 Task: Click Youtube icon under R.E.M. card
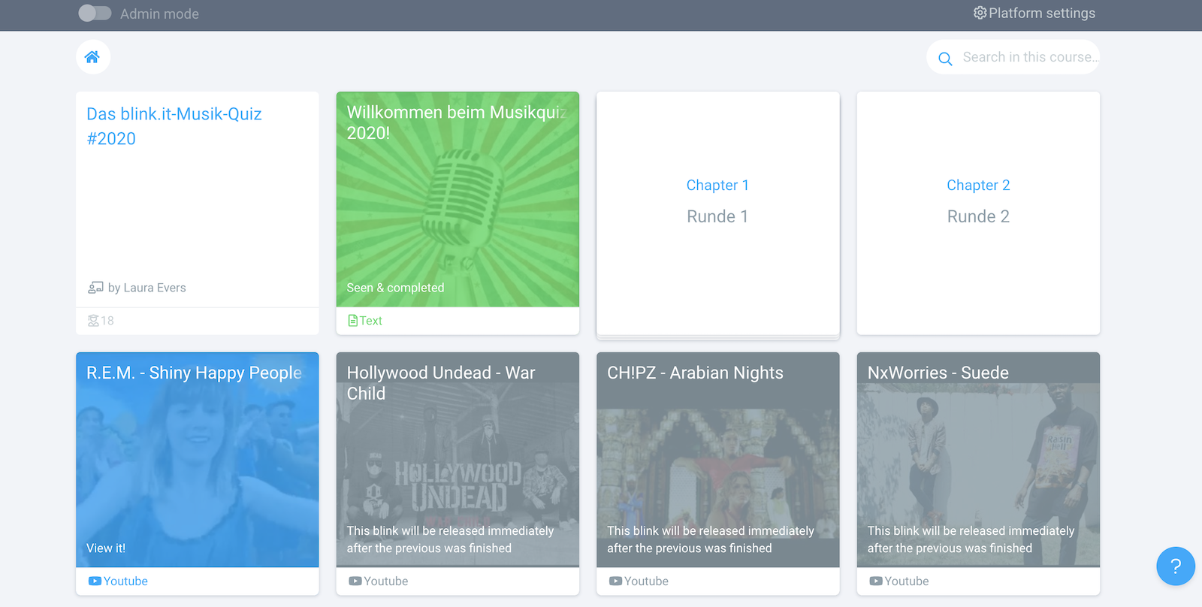tap(95, 581)
